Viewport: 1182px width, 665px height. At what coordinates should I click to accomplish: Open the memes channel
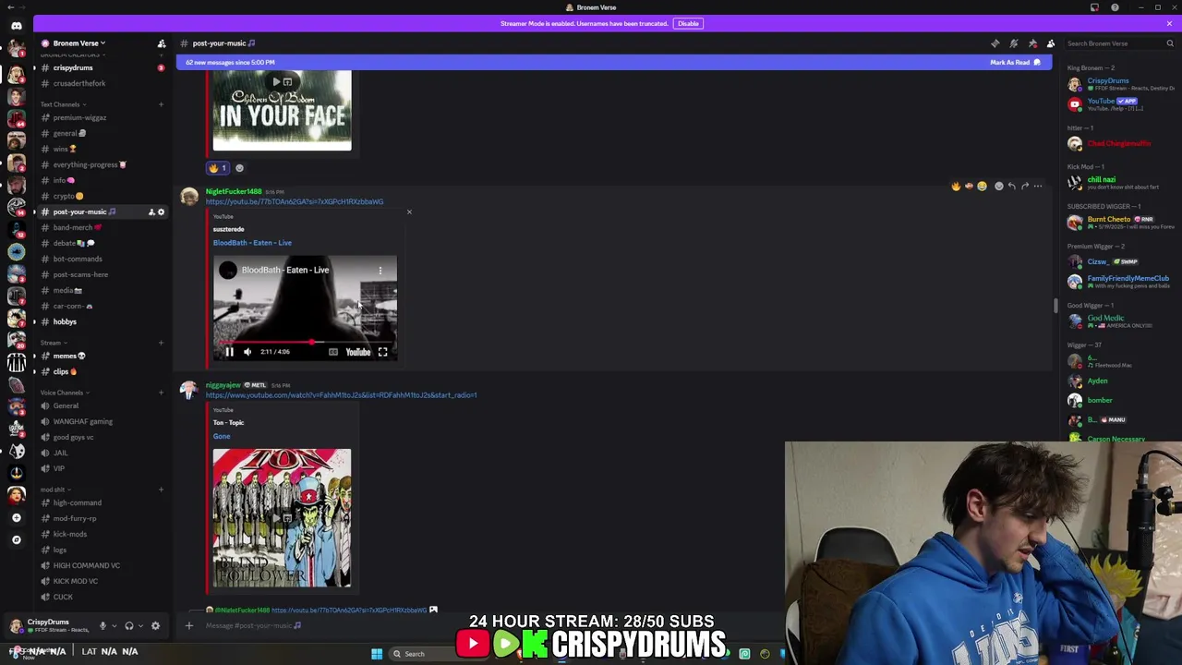point(99,357)
